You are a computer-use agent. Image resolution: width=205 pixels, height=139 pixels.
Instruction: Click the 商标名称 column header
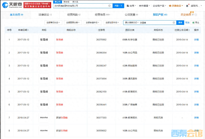click(x=71, y=30)
